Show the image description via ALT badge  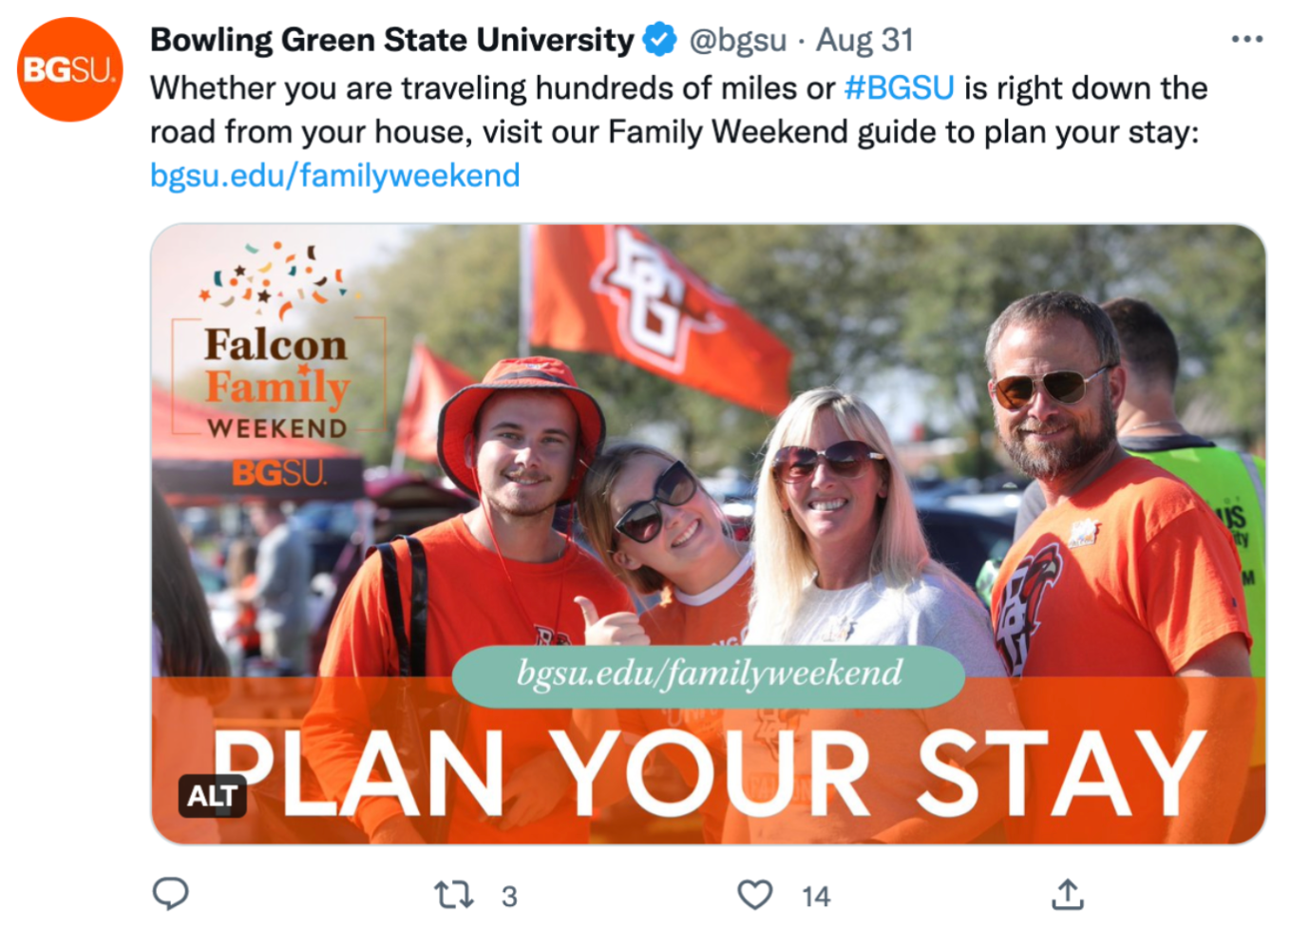click(x=212, y=796)
